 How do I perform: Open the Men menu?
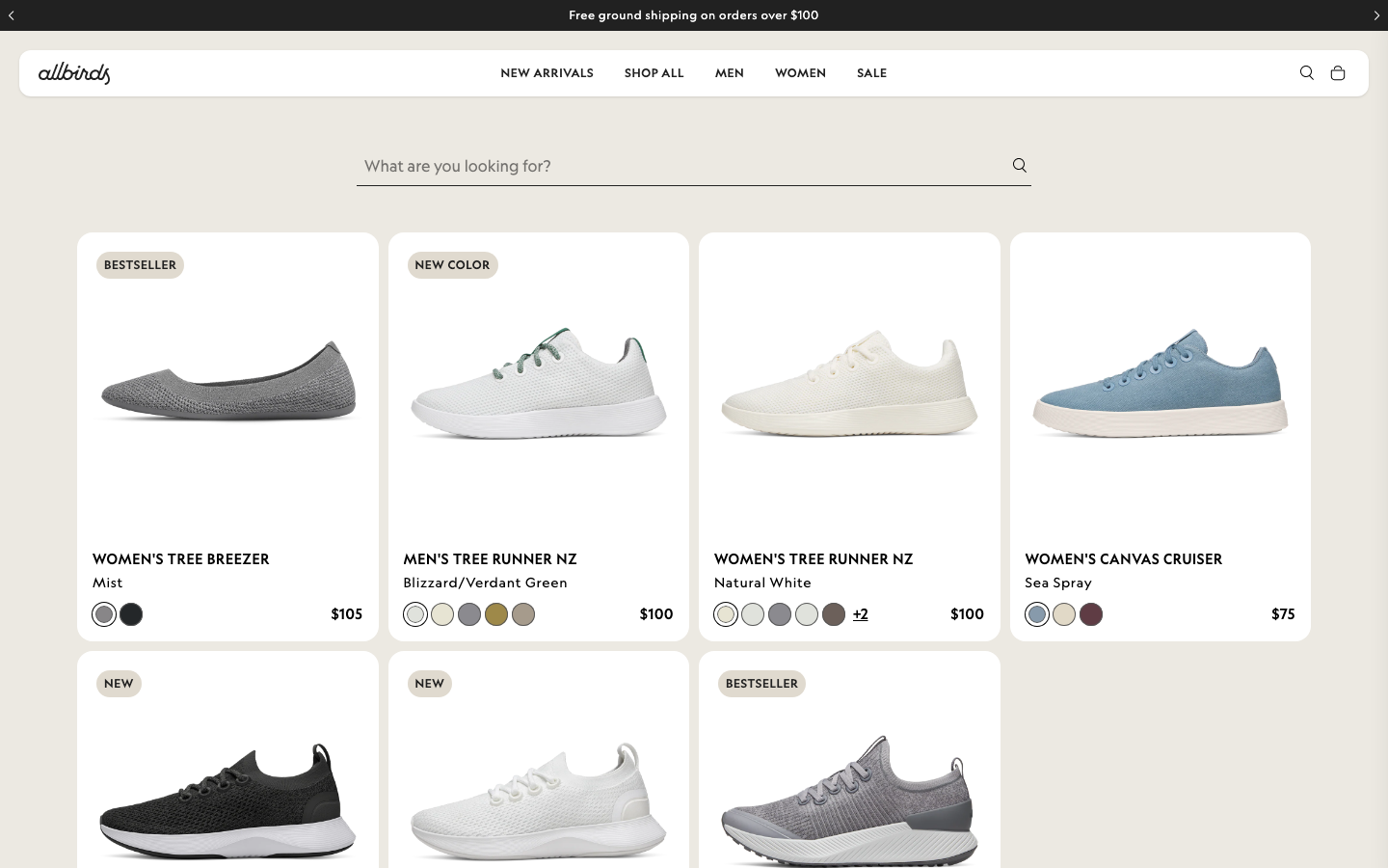tap(729, 73)
